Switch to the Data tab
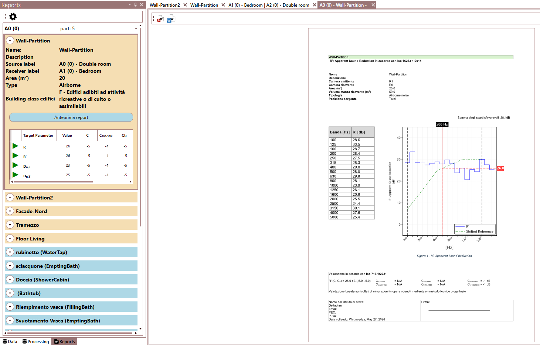540x345 pixels. click(x=10, y=342)
